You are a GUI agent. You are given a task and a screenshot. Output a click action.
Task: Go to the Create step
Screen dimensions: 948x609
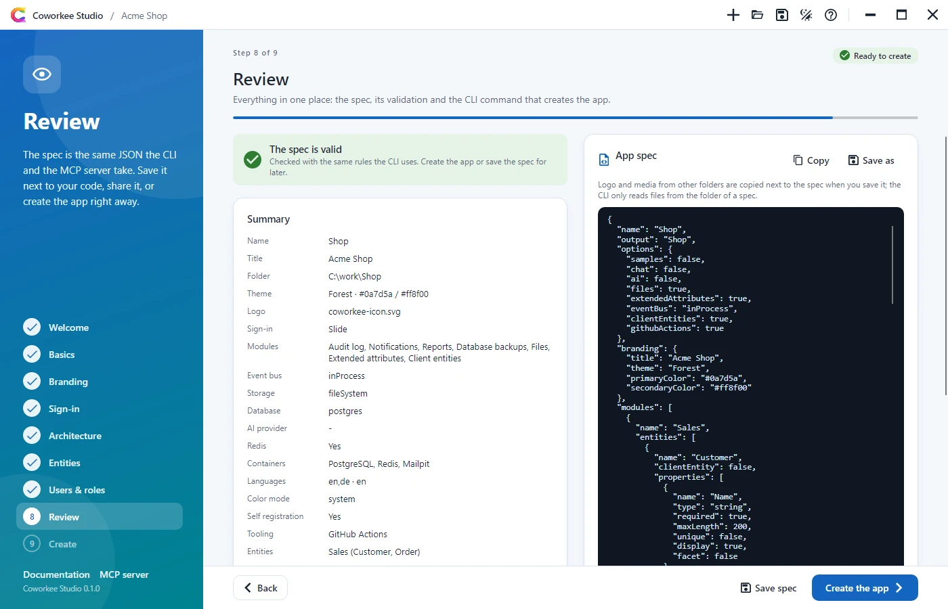(100, 544)
